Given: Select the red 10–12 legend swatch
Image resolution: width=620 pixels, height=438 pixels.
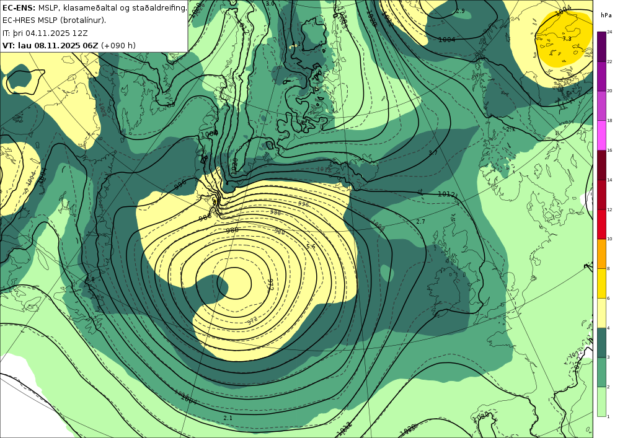Looking at the screenshot, I should 601,224.
